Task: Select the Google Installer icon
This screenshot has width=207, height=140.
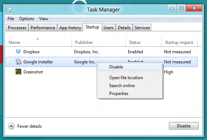Action: [x=18, y=62]
